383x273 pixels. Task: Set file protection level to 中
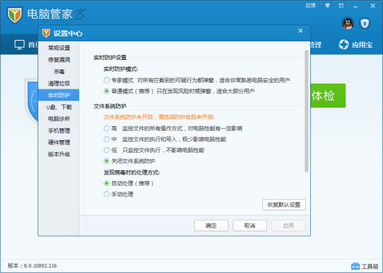pyautogui.click(x=107, y=139)
